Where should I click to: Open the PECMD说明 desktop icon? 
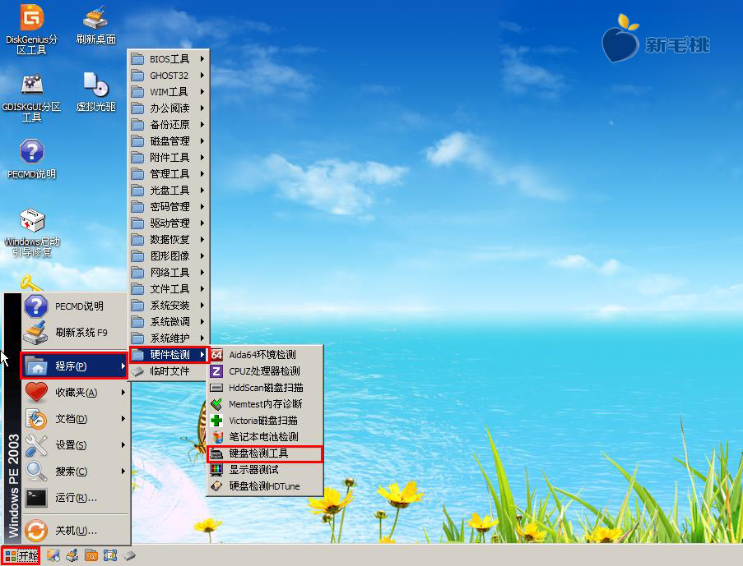31,159
